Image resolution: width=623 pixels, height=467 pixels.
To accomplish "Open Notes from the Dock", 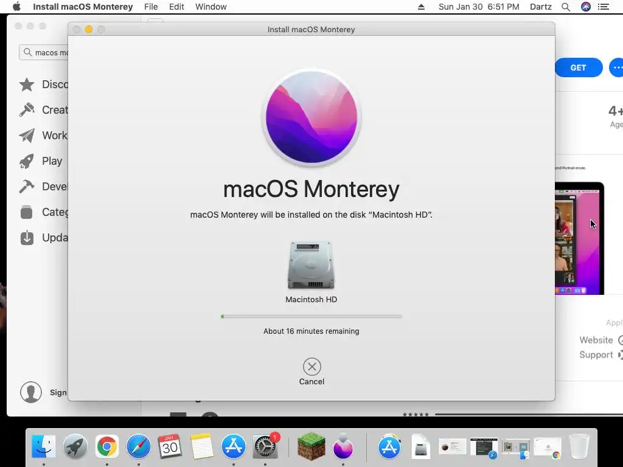I will click(202, 446).
